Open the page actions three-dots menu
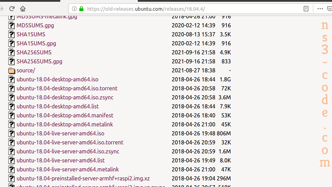Viewport: 332px width, 187px height. (320, 9)
